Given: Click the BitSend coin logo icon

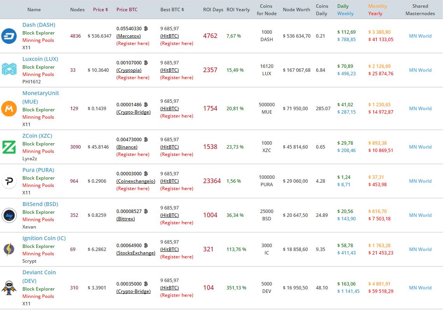Looking at the screenshot, I should (x=9, y=215).
